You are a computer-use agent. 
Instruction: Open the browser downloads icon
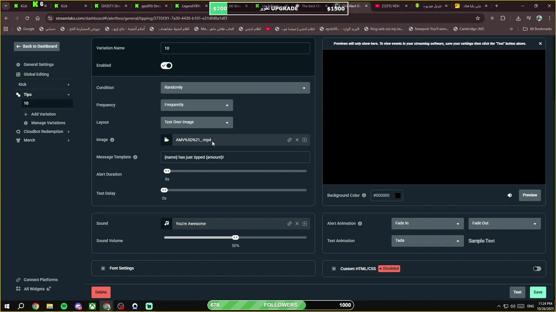coord(518,18)
